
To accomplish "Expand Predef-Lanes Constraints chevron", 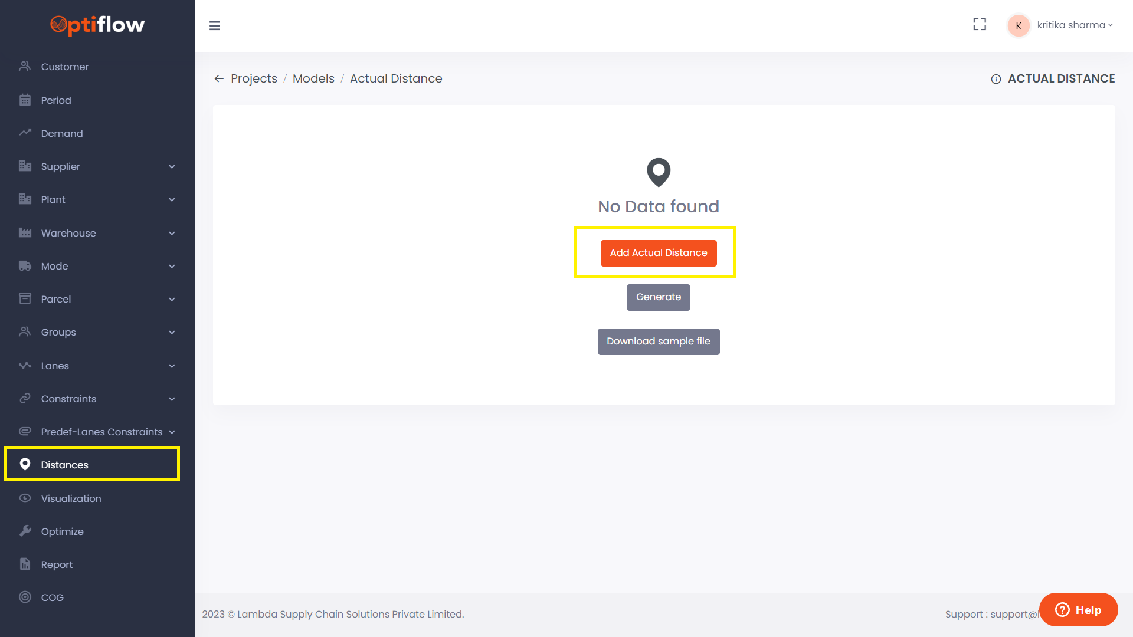I will click(172, 432).
